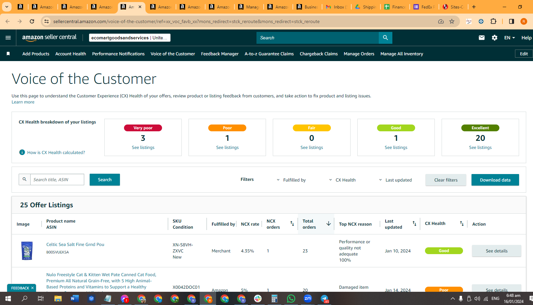Open WhatsApp from the taskbar
This screenshot has height=305, width=533.
click(x=291, y=299)
